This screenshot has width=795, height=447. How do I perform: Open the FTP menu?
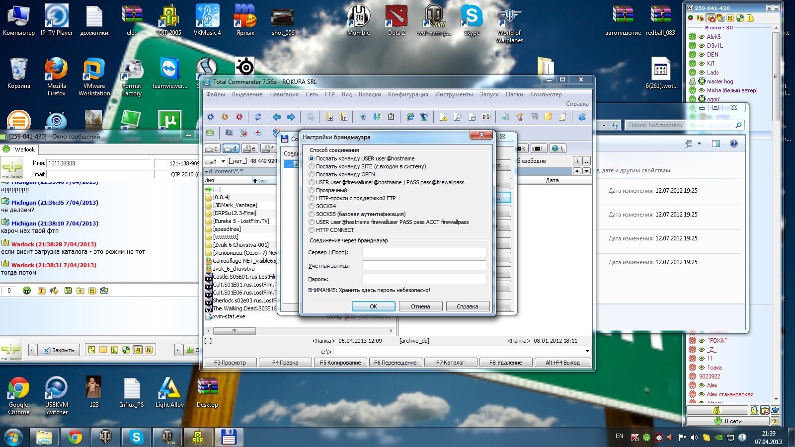[329, 94]
